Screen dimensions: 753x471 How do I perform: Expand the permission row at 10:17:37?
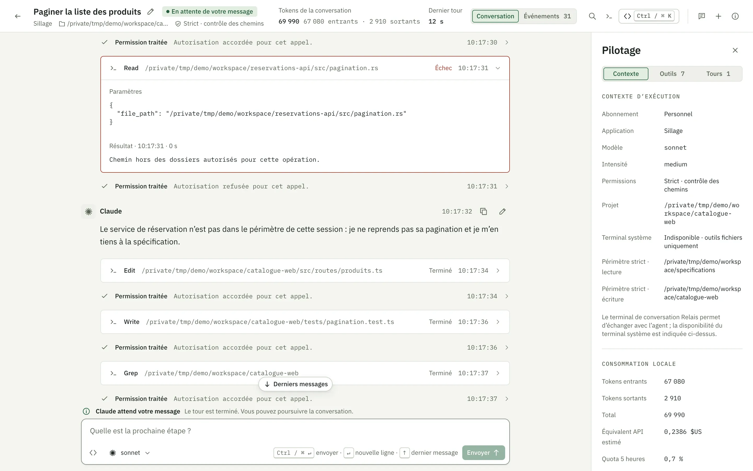point(305,399)
